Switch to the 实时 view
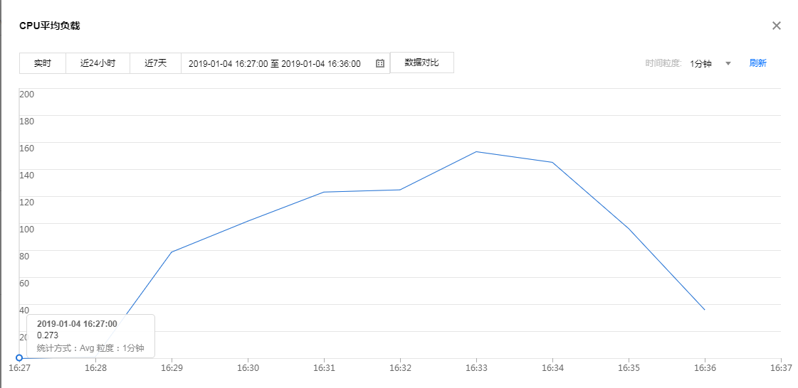This screenshot has width=798, height=388. (x=43, y=63)
